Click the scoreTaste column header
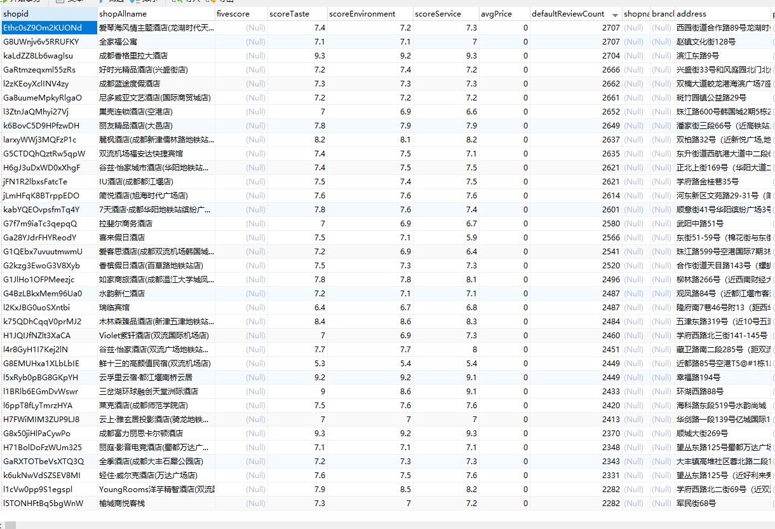The image size is (775, 529). pos(297,13)
